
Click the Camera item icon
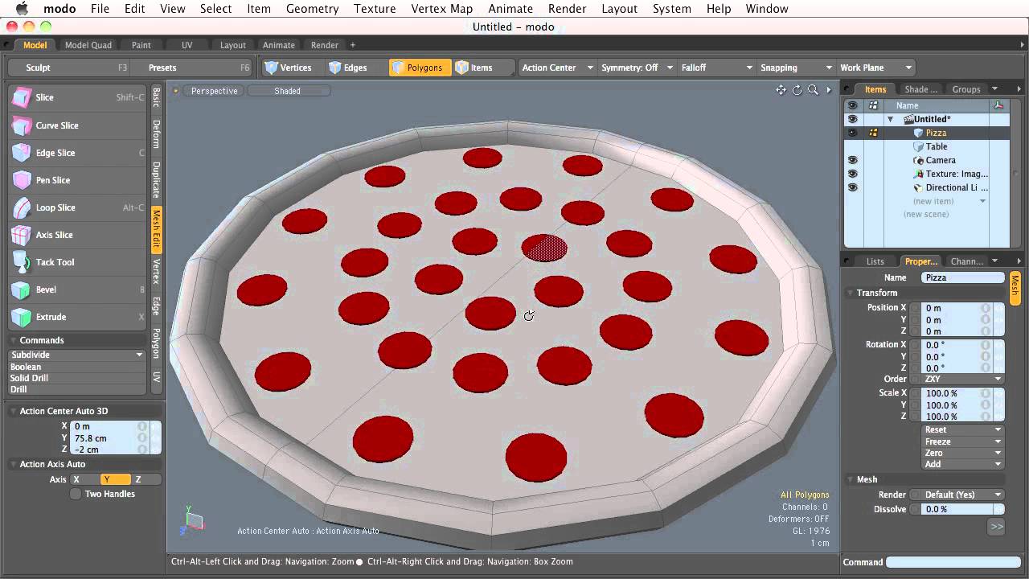[x=918, y=160]
